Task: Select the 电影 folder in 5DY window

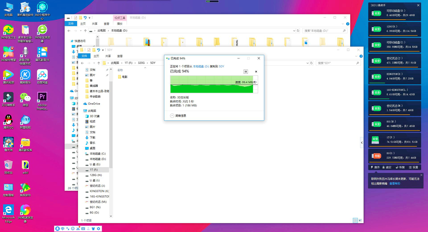Action: point(122,77)
